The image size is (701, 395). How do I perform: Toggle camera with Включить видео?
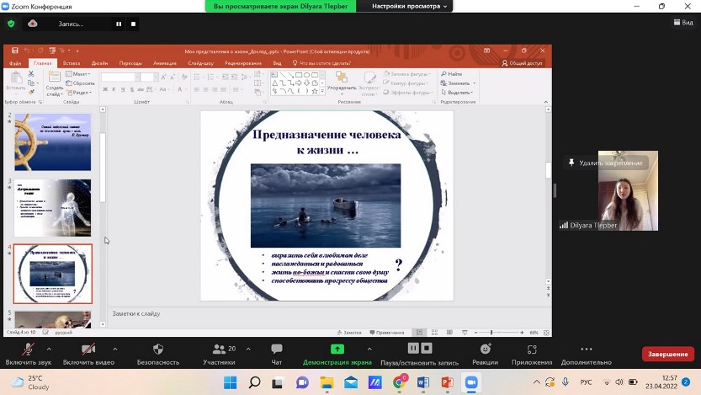88,354
